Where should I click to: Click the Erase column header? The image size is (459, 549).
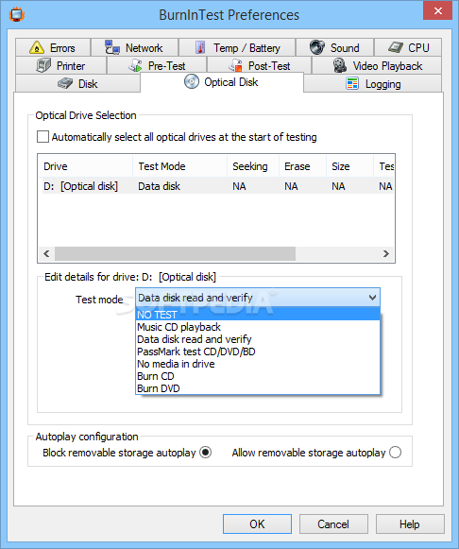tap(302, 166)
